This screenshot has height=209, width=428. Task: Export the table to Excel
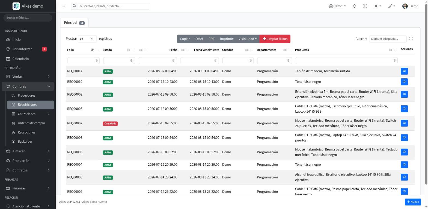(199, 39)
